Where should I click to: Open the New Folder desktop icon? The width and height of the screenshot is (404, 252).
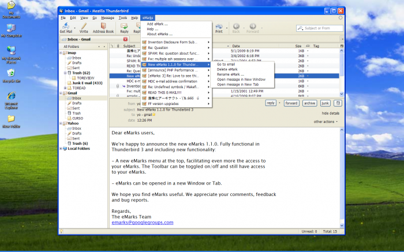coord(11,118)
